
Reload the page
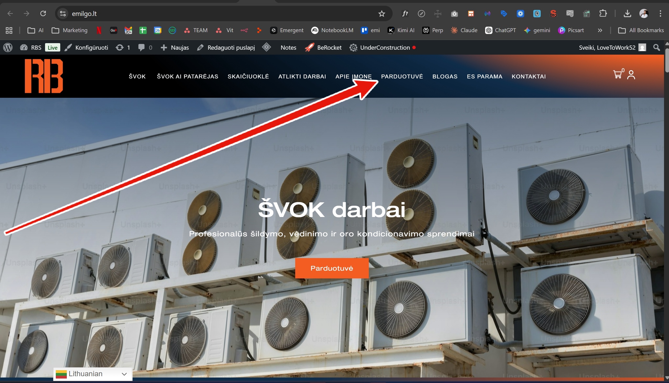[x=43, y=13]
